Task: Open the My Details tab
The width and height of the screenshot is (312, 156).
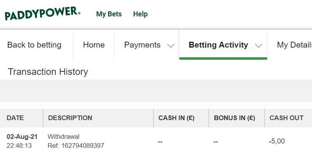Action: [x=294, y=45]
